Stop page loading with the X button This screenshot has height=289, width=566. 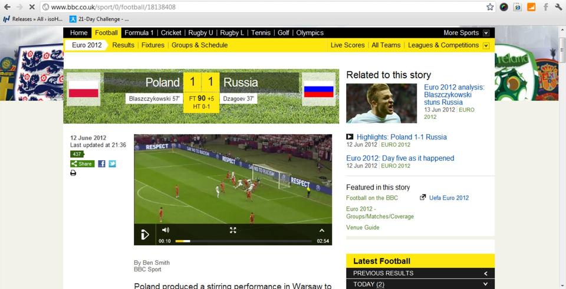31,7
